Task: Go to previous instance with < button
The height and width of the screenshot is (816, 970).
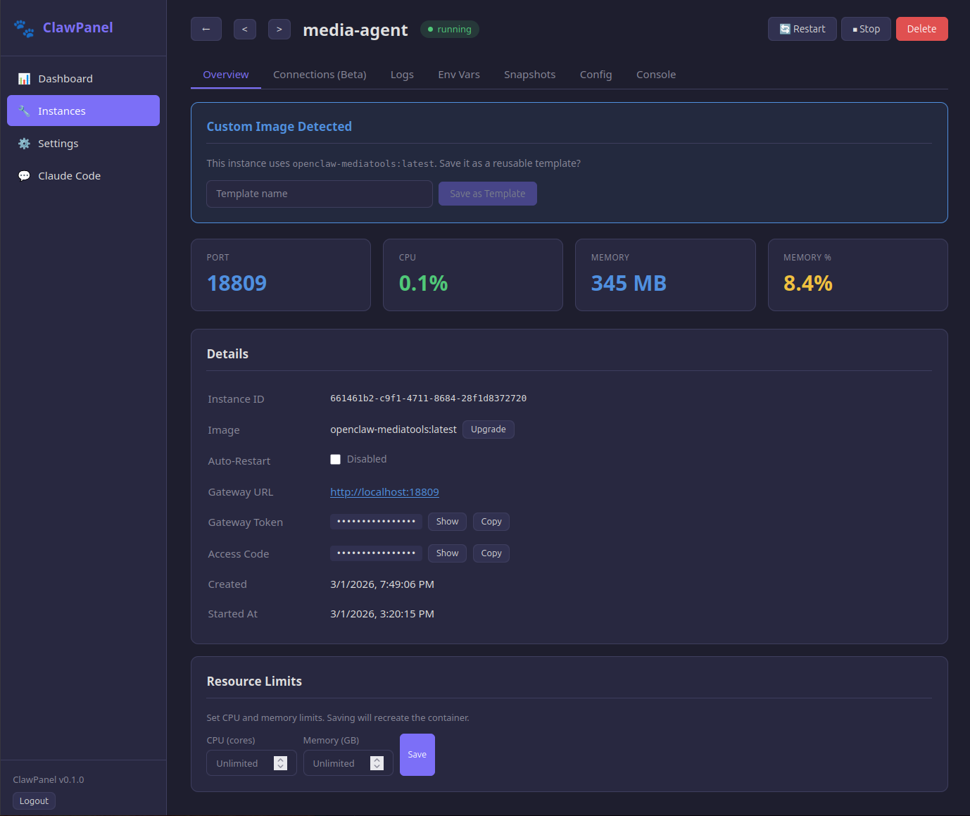Action: (x=245, y=30)
